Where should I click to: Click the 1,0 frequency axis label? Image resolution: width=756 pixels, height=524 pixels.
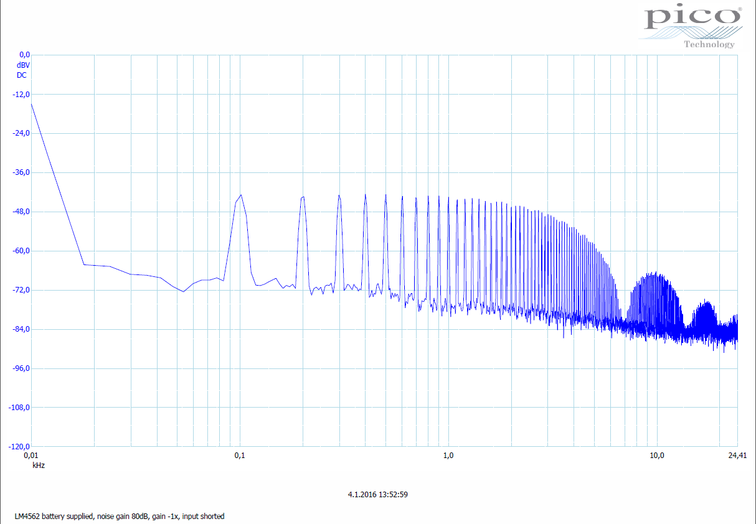click(x=448, y=456)
